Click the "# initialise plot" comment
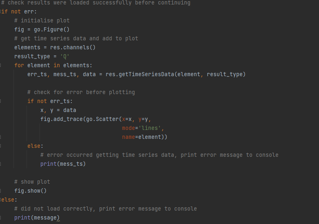The width and height of the screenshot is (319, 224). [42, 20]
